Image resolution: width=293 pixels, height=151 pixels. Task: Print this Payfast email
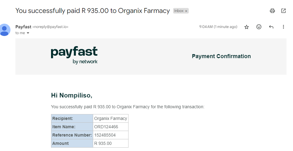[272, 11]
